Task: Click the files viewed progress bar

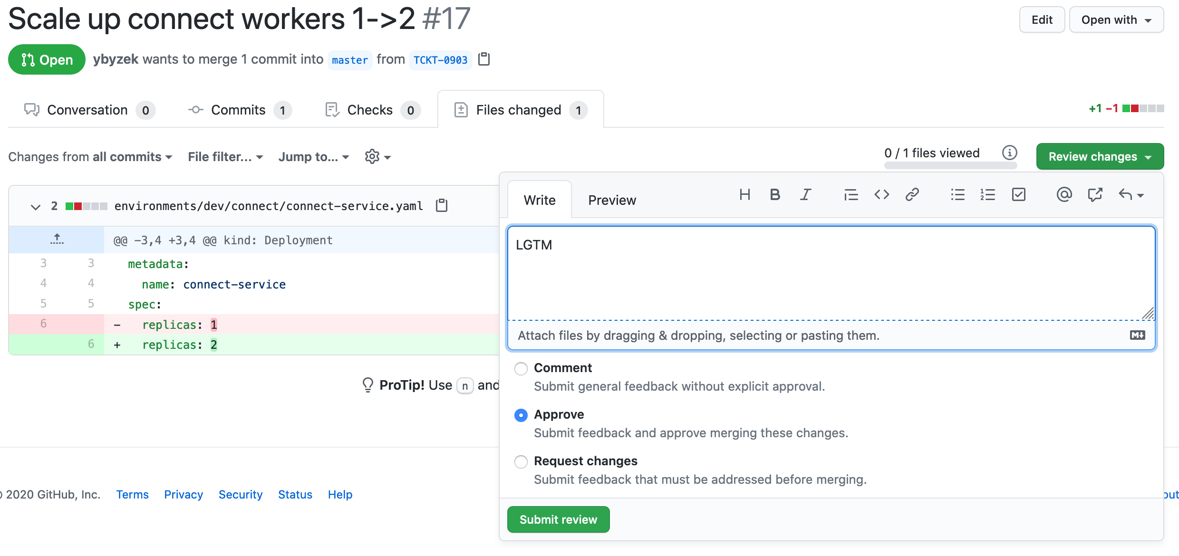Action: click(950, 165)
